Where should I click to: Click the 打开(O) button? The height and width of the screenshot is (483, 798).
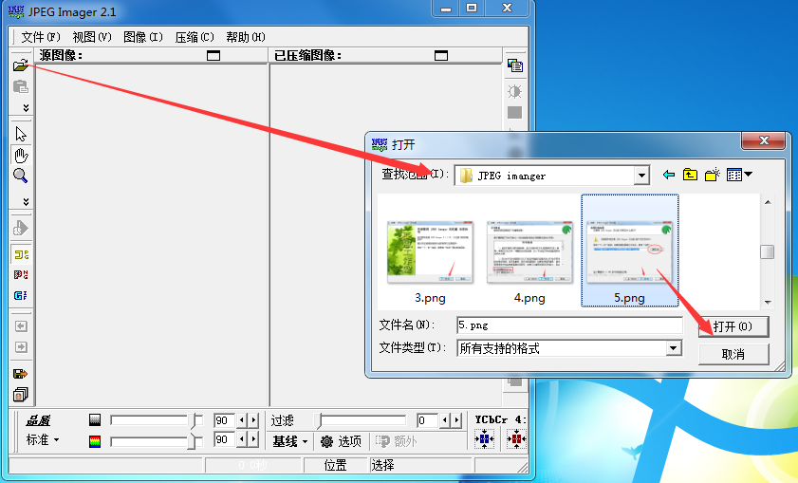(x=733, y=326)
